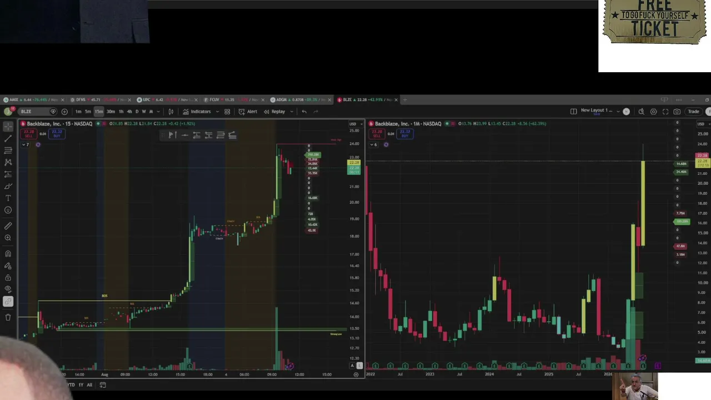Select the trend line drawing tool

[8, 138]
